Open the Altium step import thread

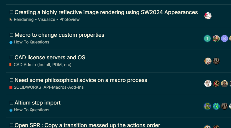point(38,103)
